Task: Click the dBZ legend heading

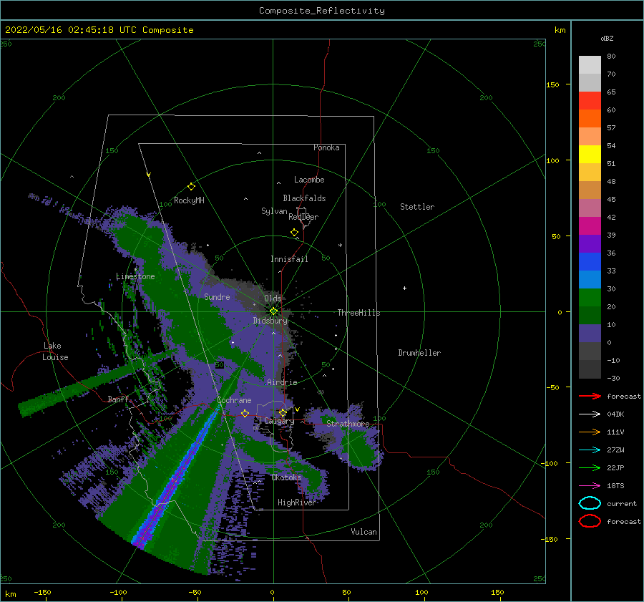Action: 607,38
